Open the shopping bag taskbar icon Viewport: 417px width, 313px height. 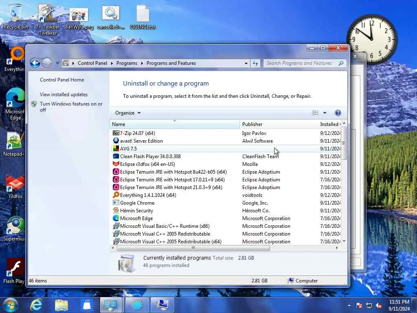(87, 305)
